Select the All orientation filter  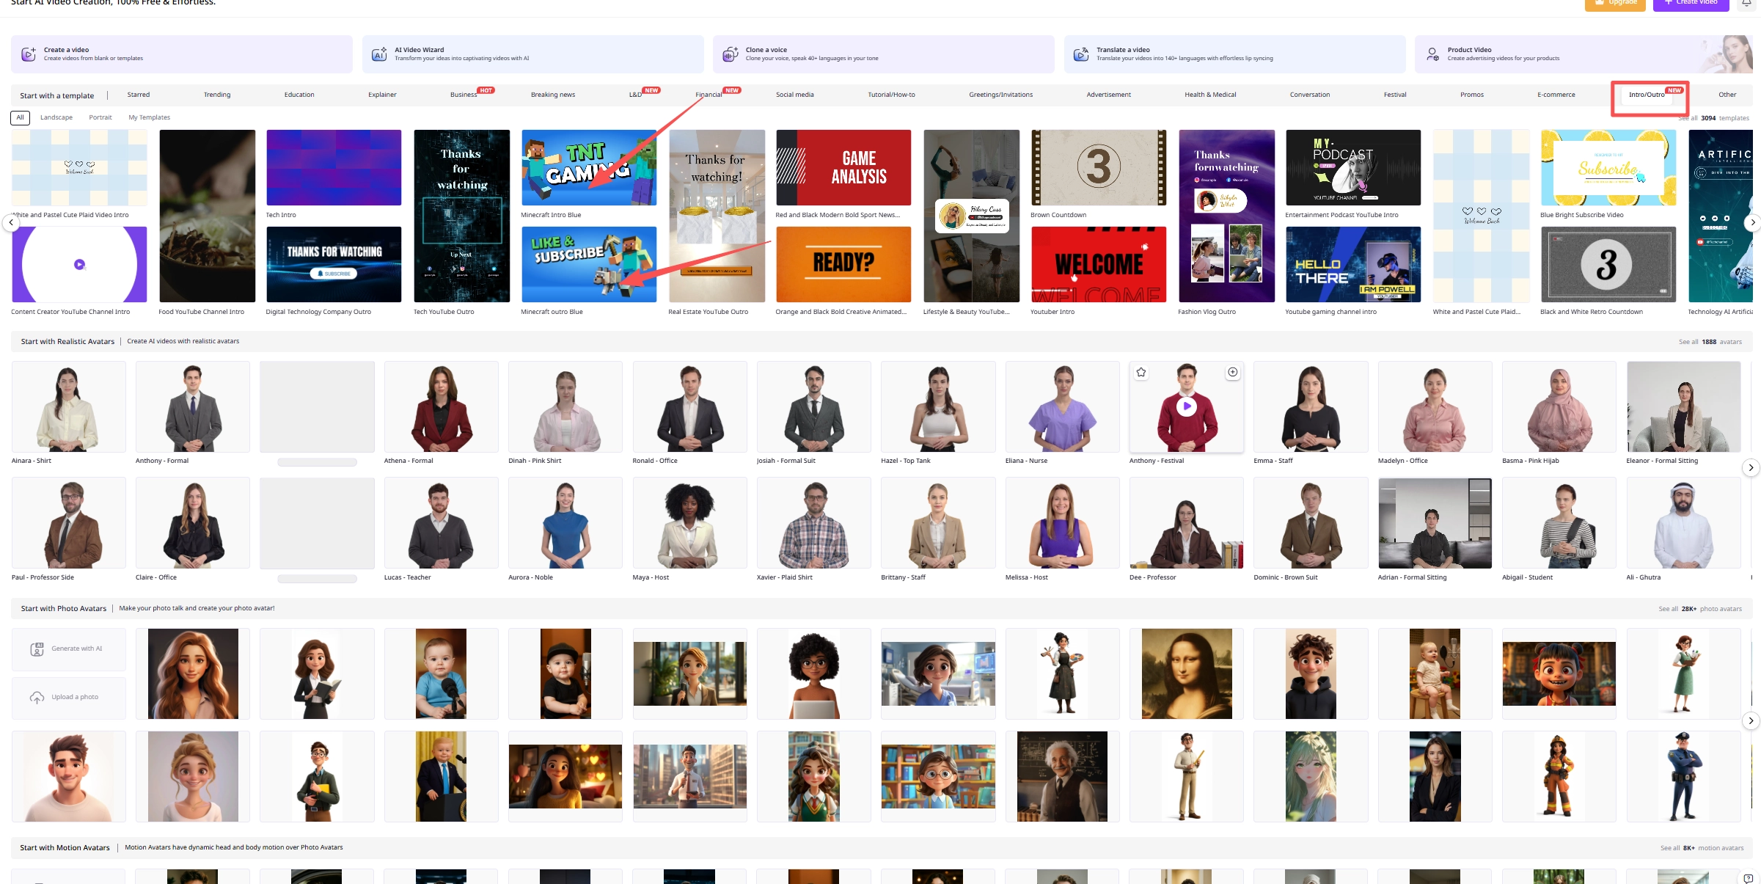(21, 117)
